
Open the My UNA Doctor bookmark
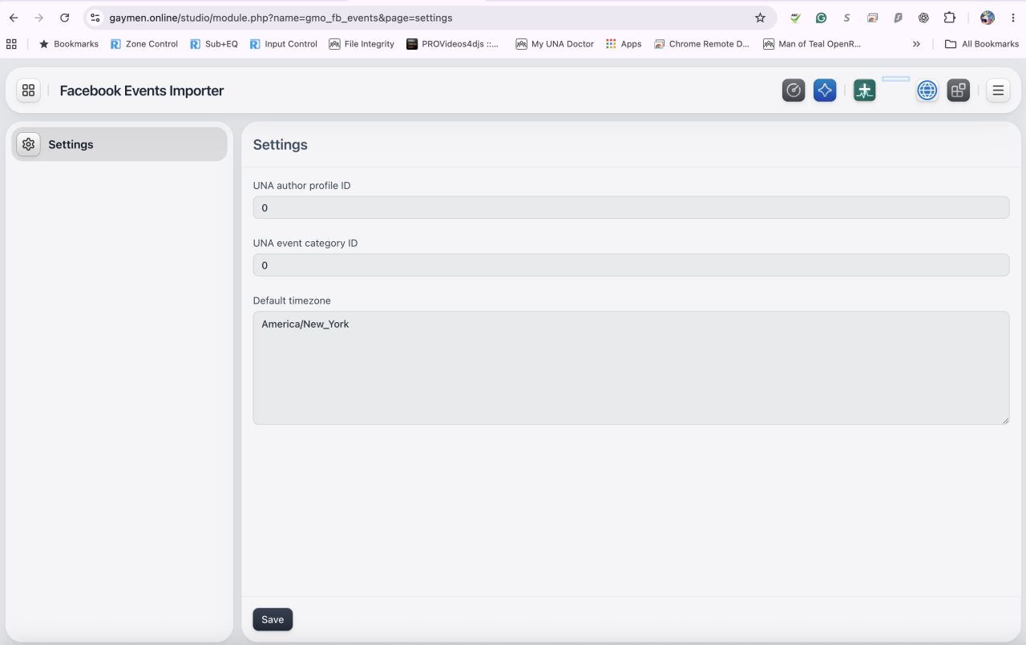[x=555, y=44]
